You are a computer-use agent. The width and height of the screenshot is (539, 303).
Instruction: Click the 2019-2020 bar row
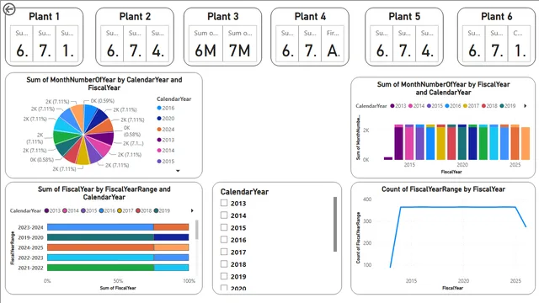(x=118, y=237)
